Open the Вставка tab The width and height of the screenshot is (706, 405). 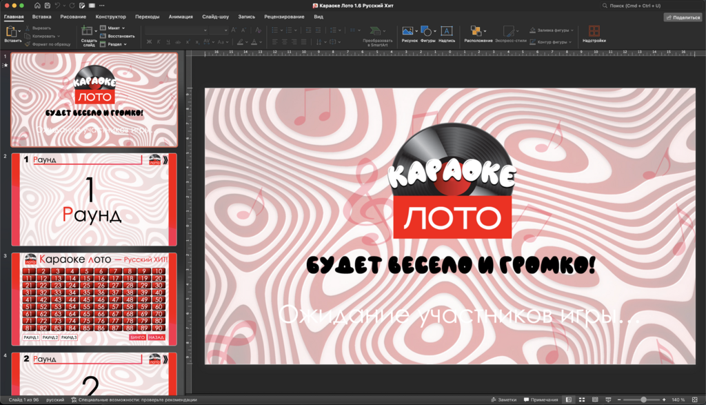(x=42, y=17)
